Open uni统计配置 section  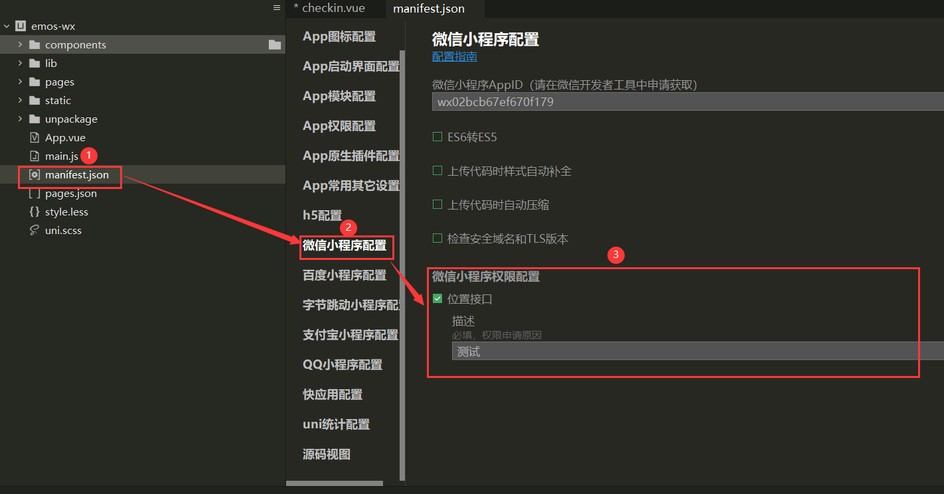337,424
